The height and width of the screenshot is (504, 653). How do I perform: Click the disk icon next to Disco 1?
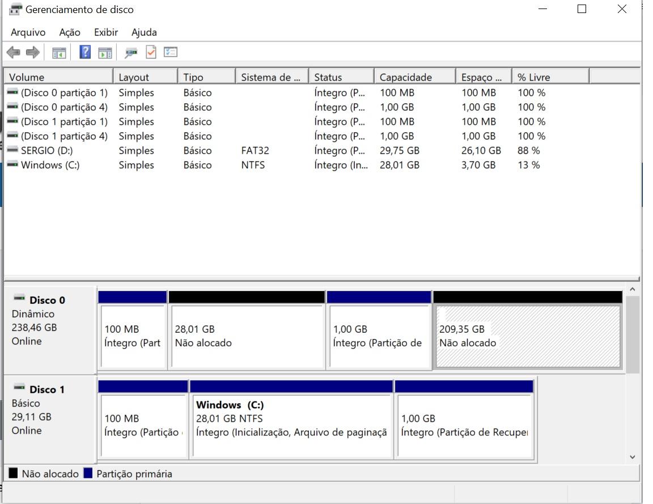(19, 388)
